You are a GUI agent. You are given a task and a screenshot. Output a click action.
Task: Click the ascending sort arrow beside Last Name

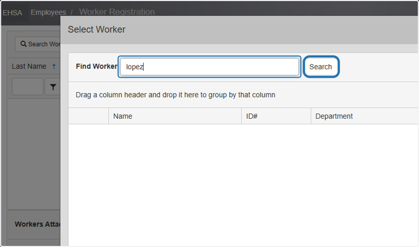[x=54, y=66]
